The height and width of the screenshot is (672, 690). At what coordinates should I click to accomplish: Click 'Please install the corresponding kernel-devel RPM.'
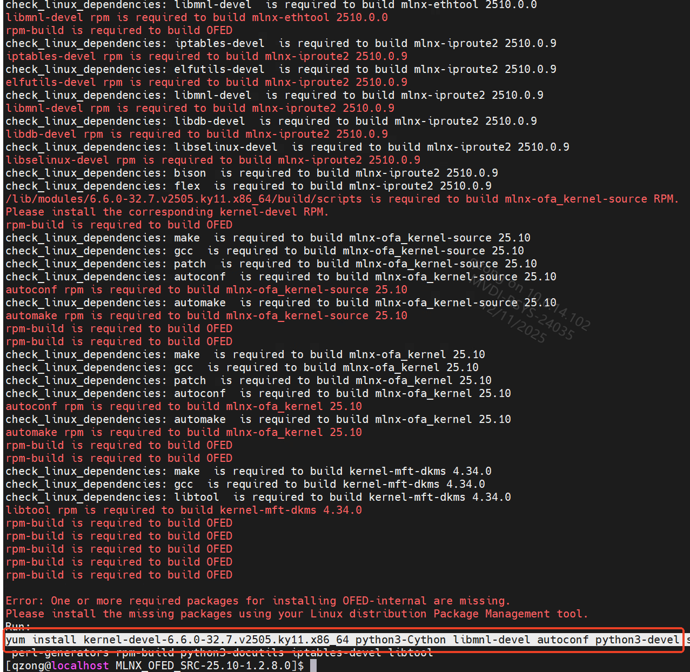[167, 212]
